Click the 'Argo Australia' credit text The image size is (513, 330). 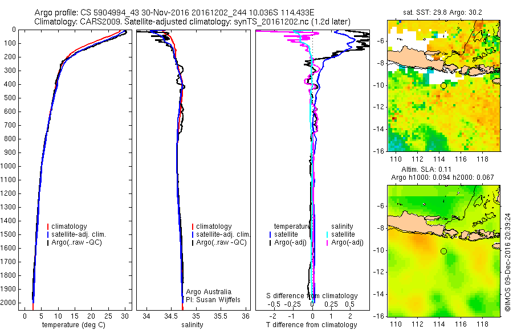209,292
